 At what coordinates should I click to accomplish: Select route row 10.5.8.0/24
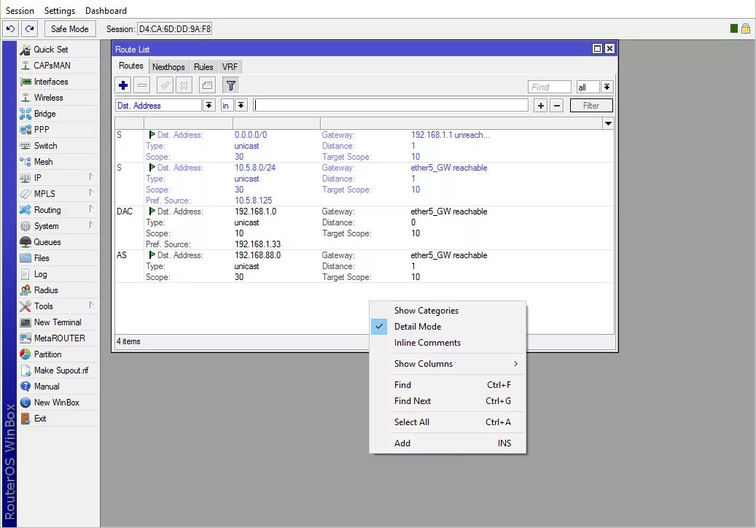tap(365, 184)
